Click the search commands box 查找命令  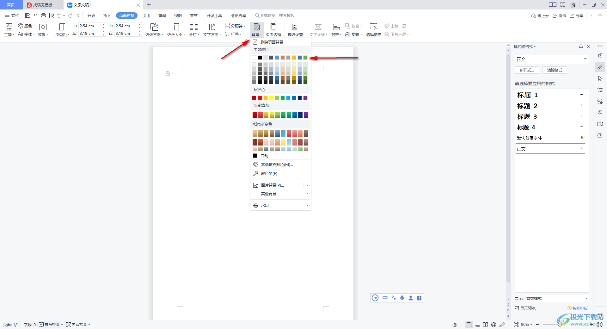pyautogui.click(x=275, y=16)
